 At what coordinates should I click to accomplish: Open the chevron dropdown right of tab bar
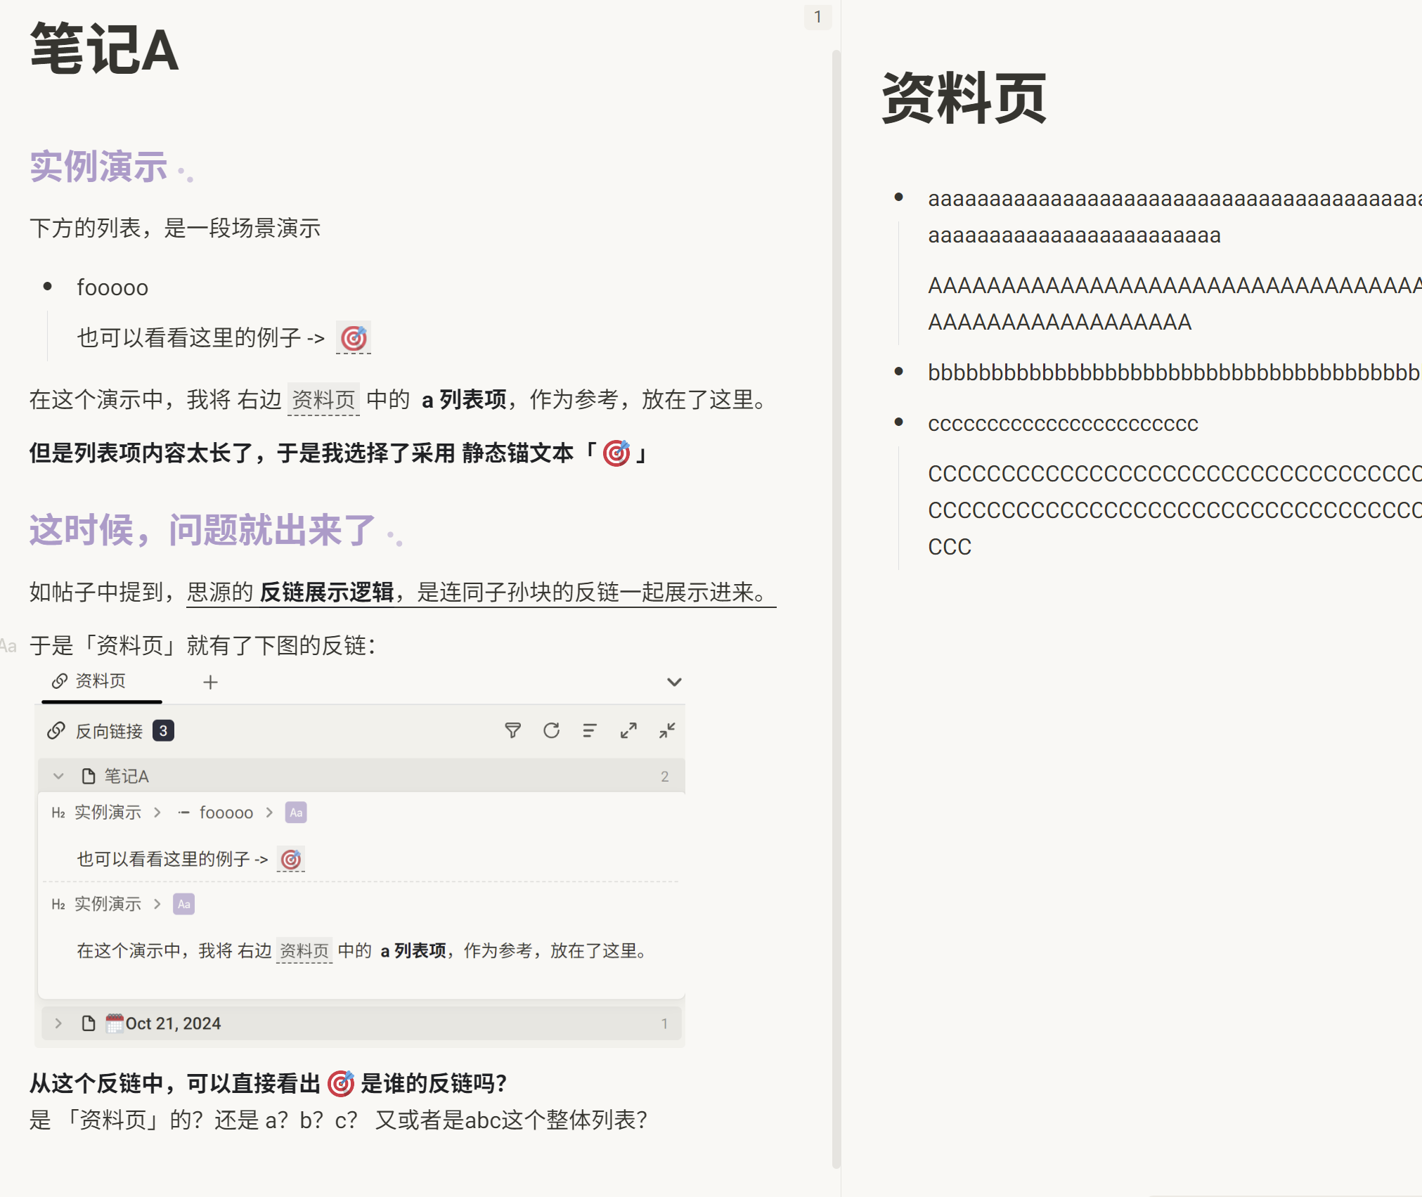coord(673,682)
